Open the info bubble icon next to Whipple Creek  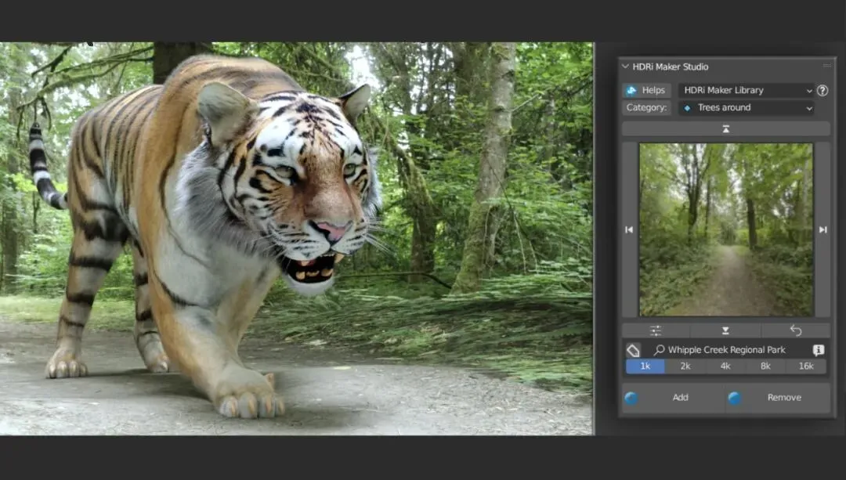[x=818, y=350]
